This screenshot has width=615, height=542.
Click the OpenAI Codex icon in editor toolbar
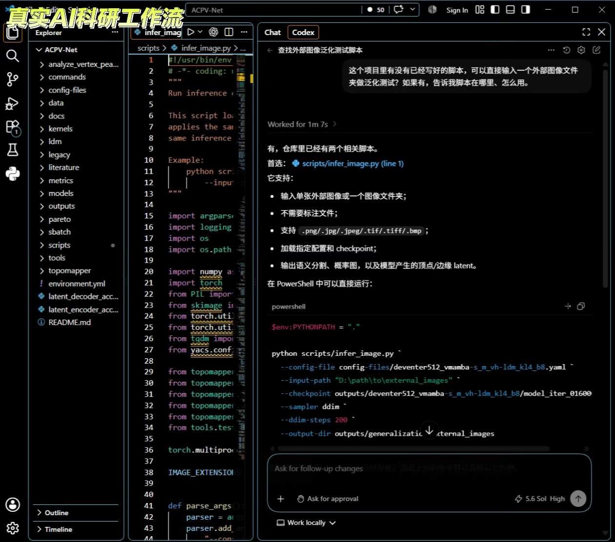coord(213,32)
